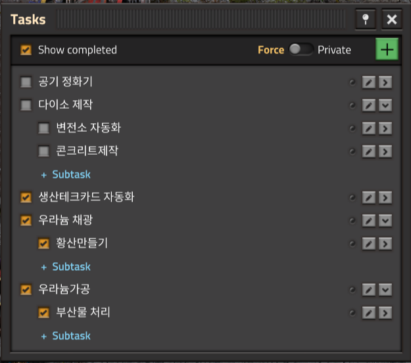The width and height of the screenshot is (411, 363).
Task: Select the 콘크리트제작 task label
Action: [87, 151]
